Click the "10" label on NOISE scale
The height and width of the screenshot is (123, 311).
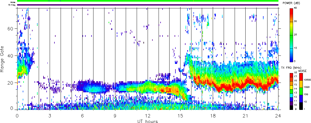pos(305,102)
